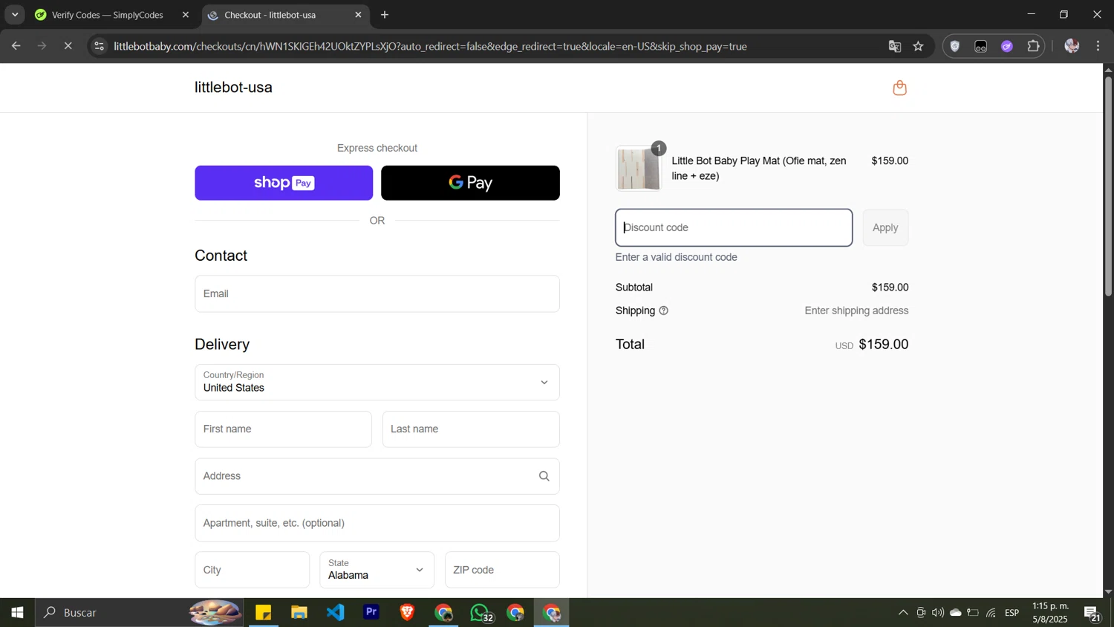Close the Checkout littlebot-usa tab
The image size is (1114, 627).
tap(358, 15)
